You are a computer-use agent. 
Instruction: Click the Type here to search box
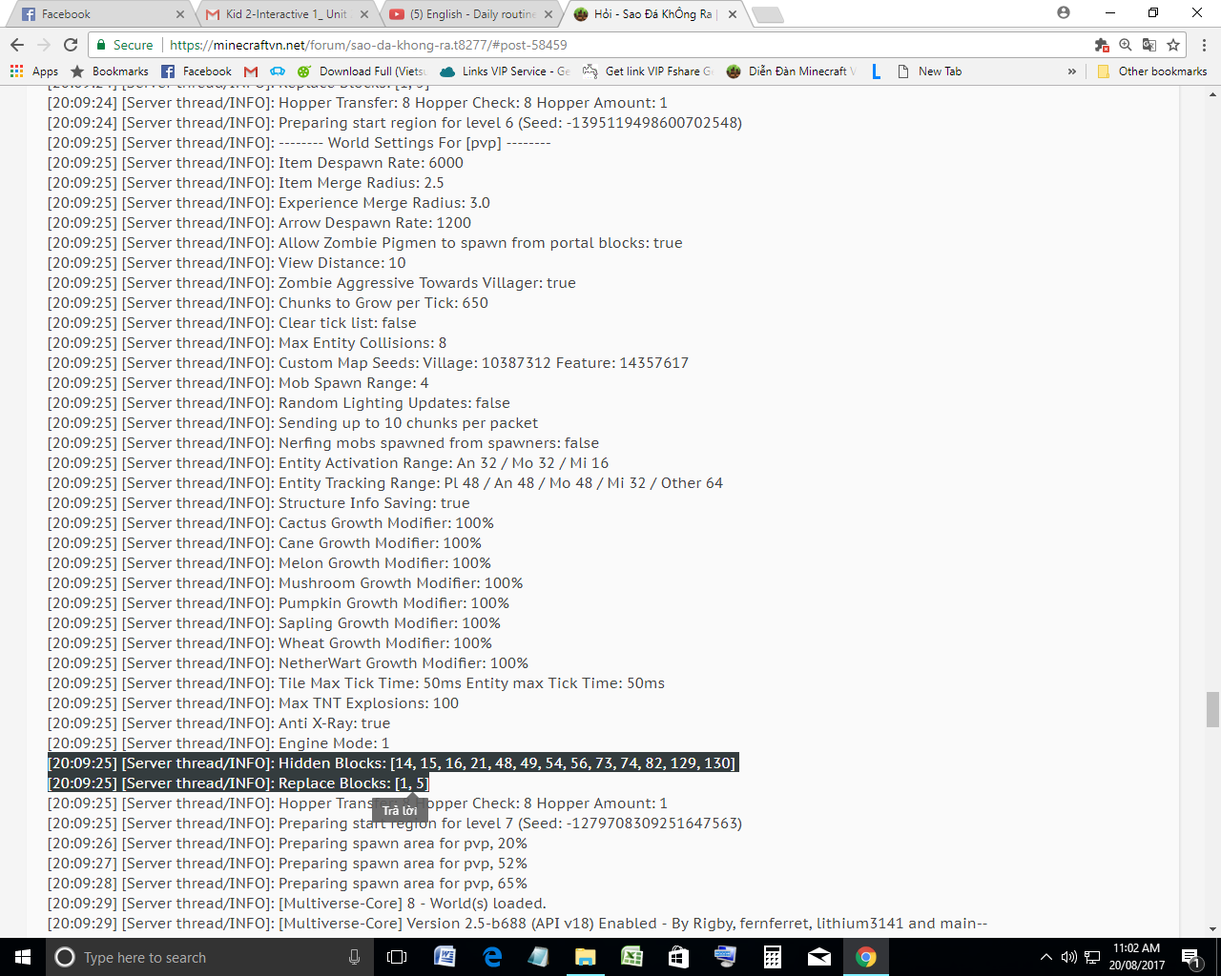point(210,957)
